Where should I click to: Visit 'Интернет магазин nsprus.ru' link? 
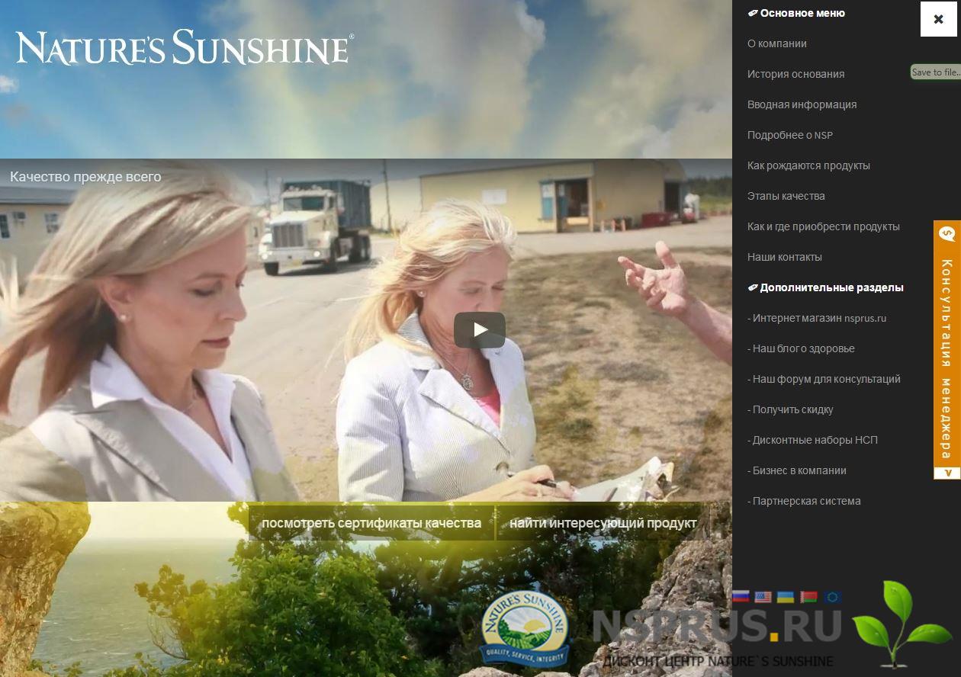[x=817, y=318]
